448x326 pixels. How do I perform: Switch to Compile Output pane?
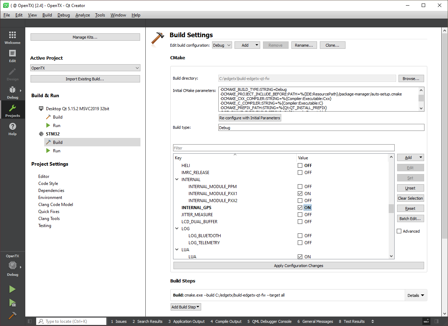(x=226, y=321)
